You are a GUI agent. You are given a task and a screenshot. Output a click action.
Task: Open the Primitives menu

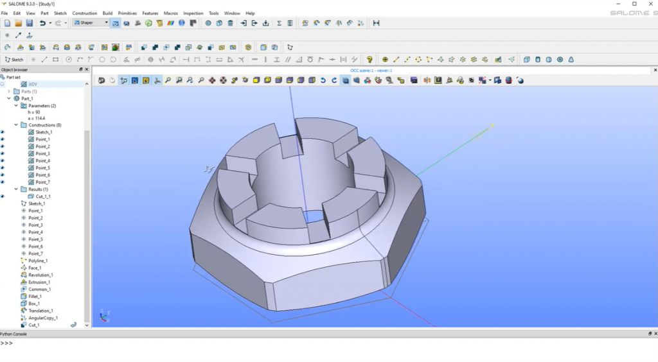tap(127, 13)
